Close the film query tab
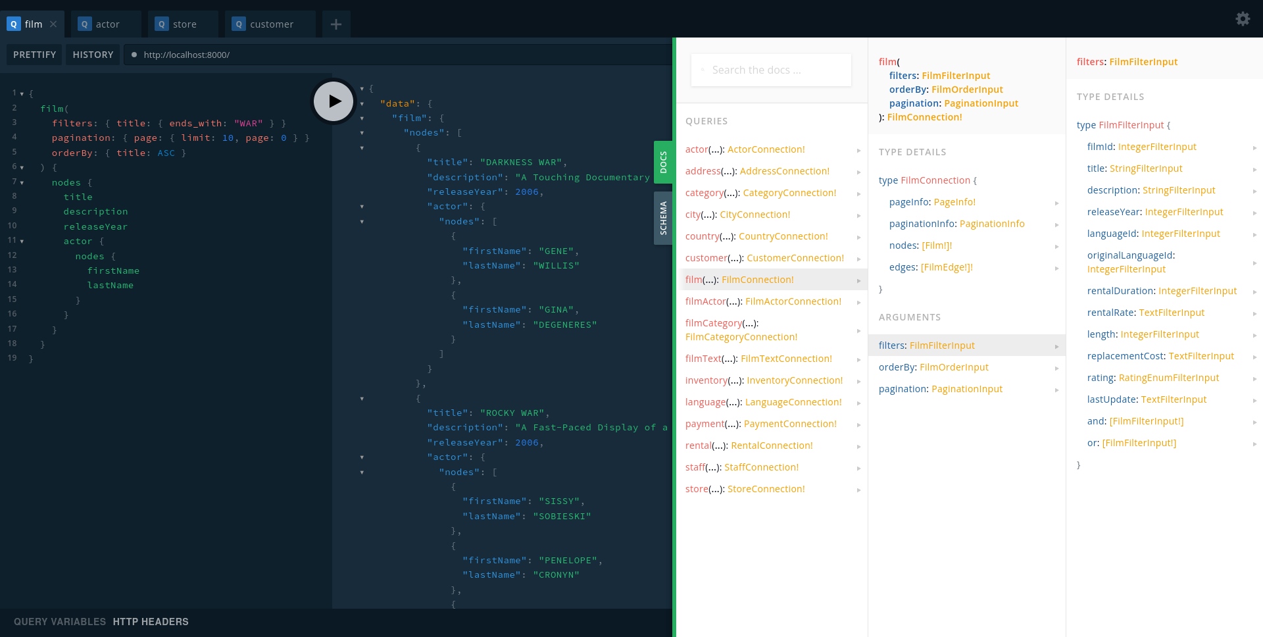Image resolution: width=1263 pixels, height=637 pixels. [55, 24]
